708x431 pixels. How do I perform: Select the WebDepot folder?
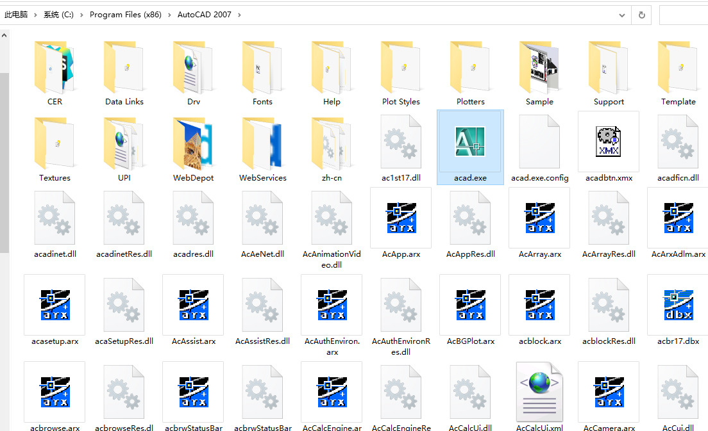(x=193, y=144)
